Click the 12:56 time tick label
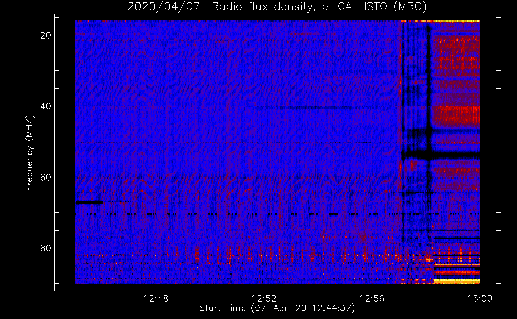This screenshot has height=319, width=517. coord(372,299)
